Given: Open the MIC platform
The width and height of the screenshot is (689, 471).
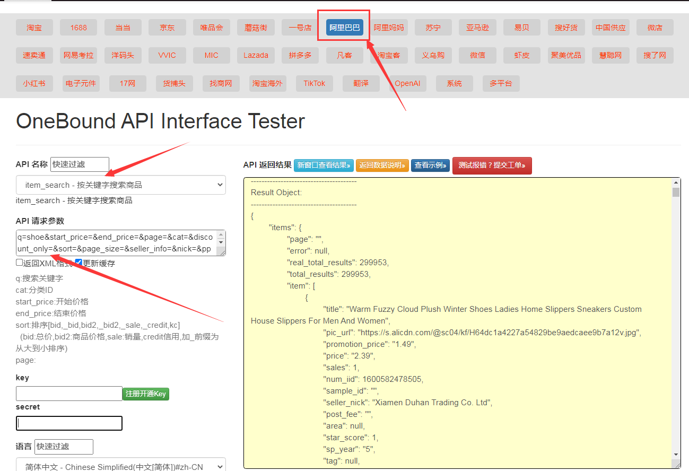Looking at the screenshot, I should (x=212, y=55).
